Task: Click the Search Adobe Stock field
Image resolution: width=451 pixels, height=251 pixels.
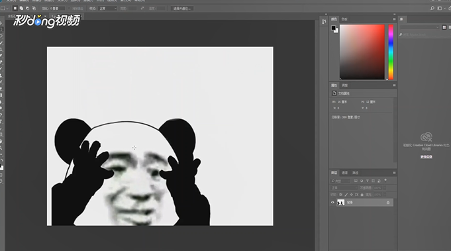Action: tap(425, 34)
